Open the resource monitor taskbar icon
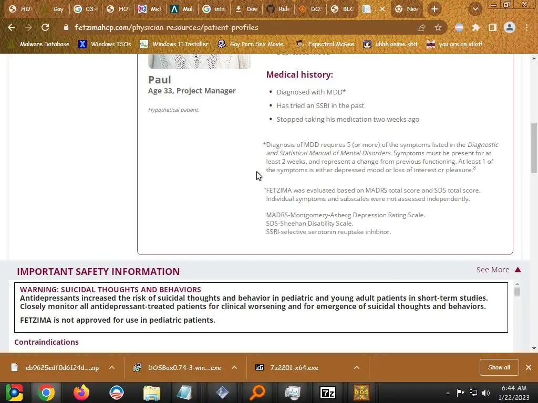538x403 pixels. pos(293,393)
